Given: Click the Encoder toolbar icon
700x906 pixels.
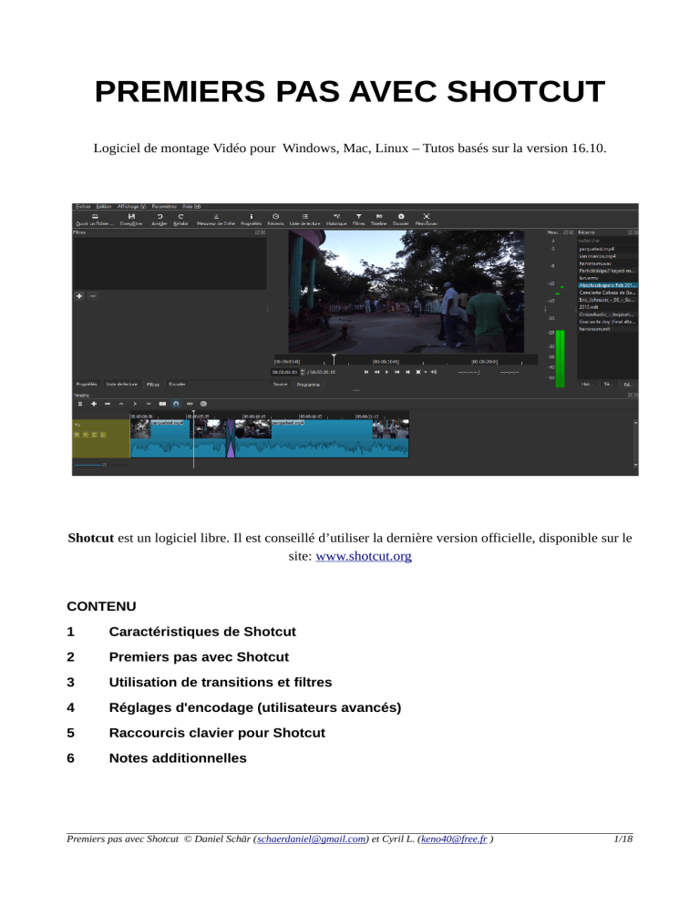Looking at the screenshot, I should click(x=400, y=215).
